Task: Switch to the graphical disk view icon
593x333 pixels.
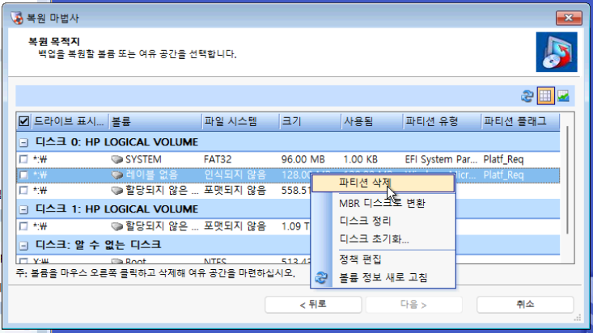Action: [563, 96]
